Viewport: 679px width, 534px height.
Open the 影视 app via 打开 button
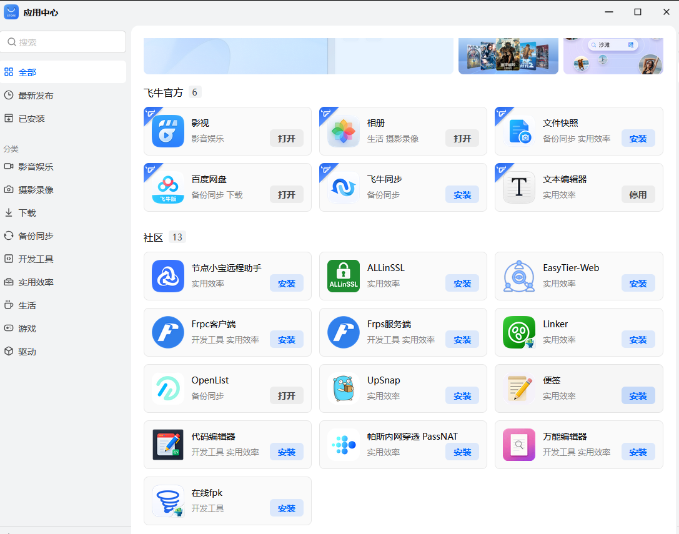pyautogui.click(x=287, y=138)
